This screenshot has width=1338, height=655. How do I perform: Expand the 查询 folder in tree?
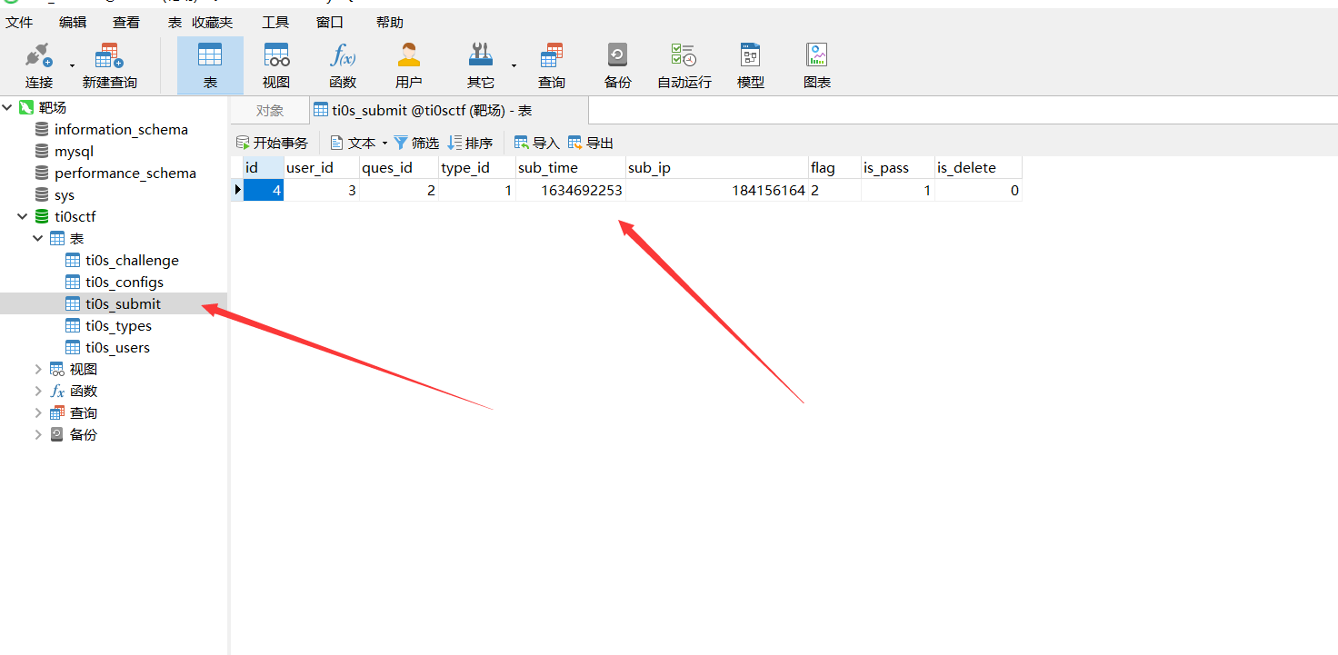click(38, 413)
